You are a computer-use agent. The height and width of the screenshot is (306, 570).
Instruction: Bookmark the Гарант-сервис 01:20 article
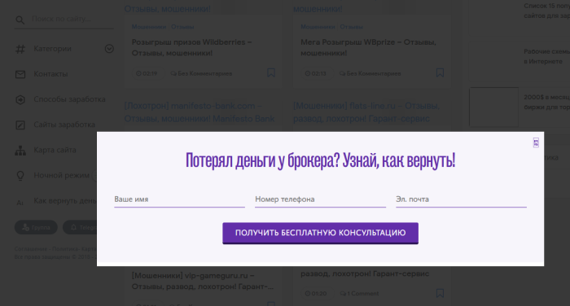[x=440, y=293]
